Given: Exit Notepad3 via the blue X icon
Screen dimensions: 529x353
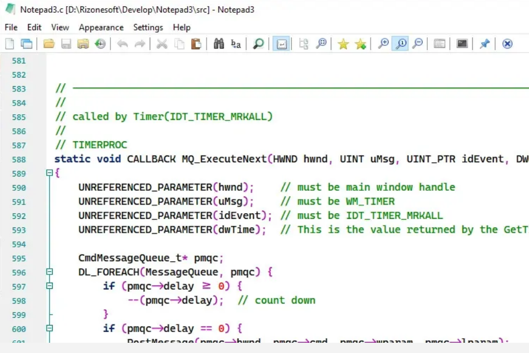Looking at the screenshot, I should (x=506, y=44).
